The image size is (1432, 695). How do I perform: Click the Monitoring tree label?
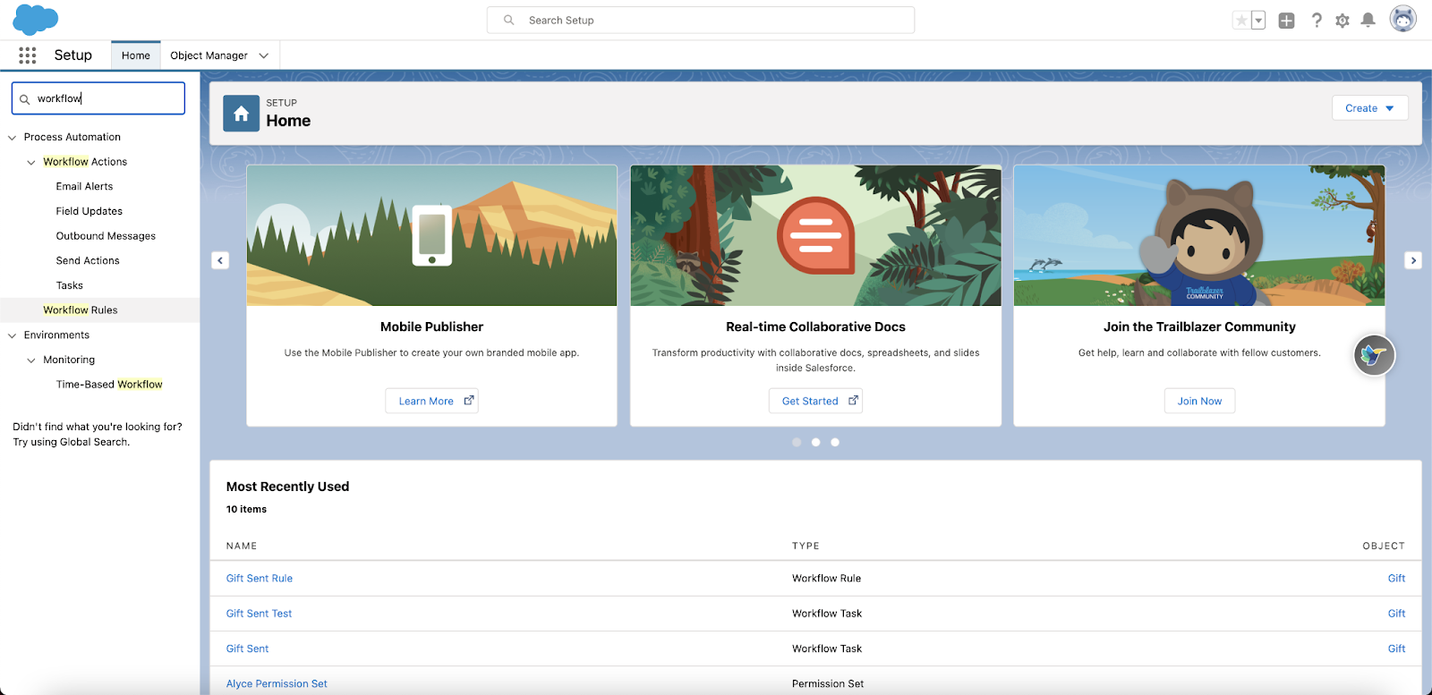69,360
